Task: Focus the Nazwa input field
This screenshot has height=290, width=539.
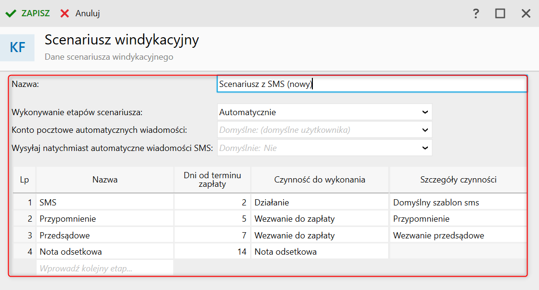Action: 372,84
